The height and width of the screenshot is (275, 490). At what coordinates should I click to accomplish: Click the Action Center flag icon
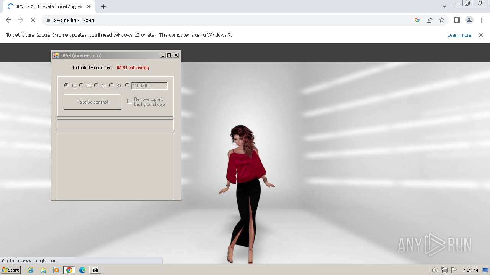coord(454,270)
